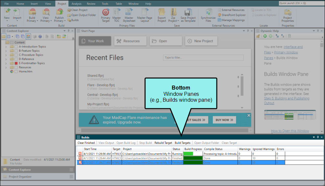
Task: Check the A-Introduction-Topics checkbox
Action: click(16, 47)
